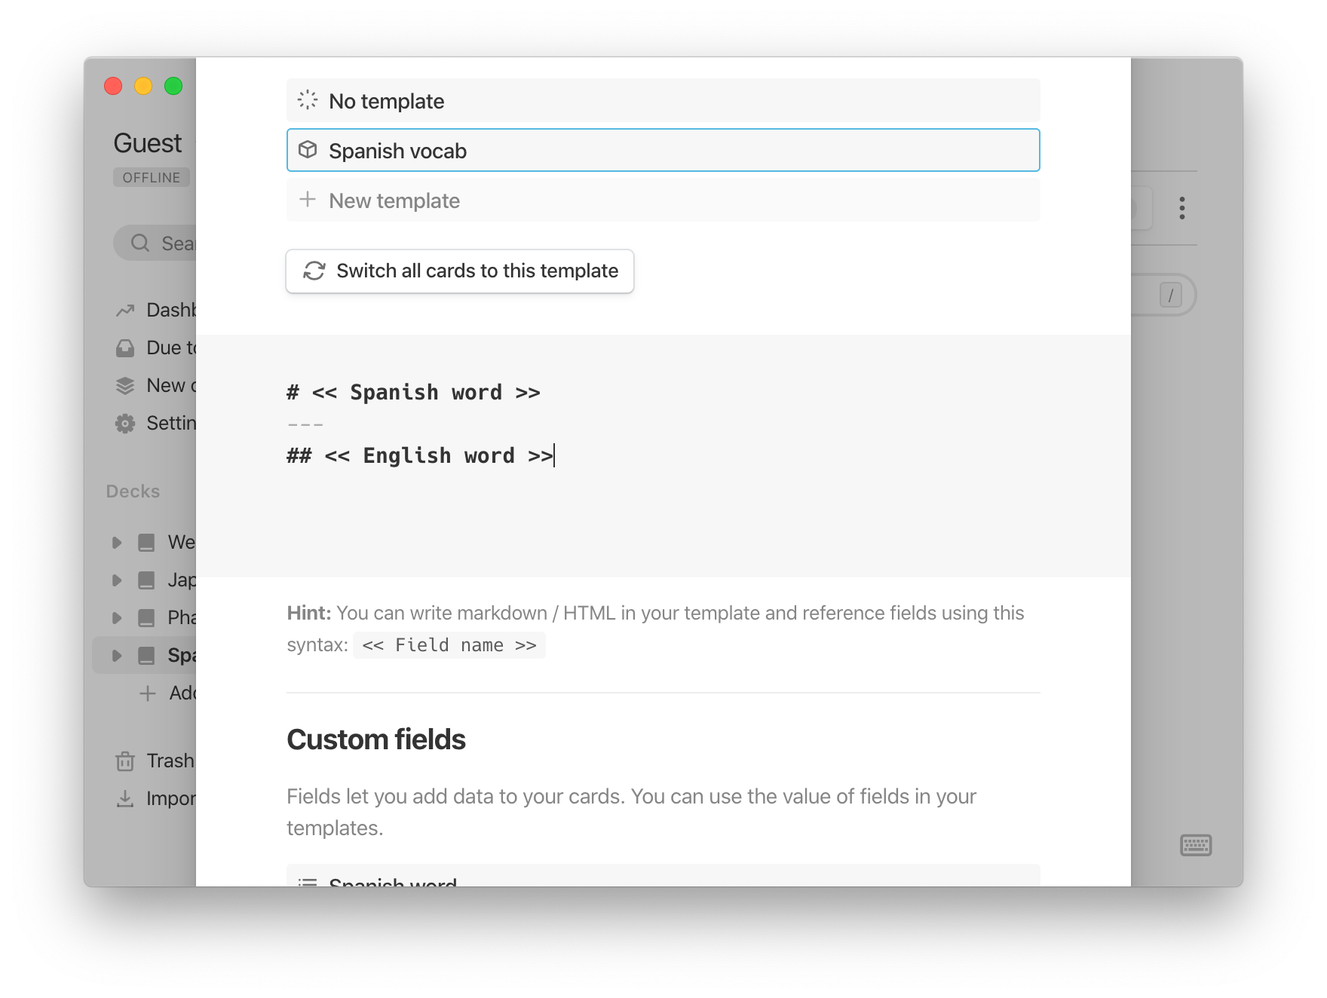Click the 'Jap' deck book icon

[146, 580]
